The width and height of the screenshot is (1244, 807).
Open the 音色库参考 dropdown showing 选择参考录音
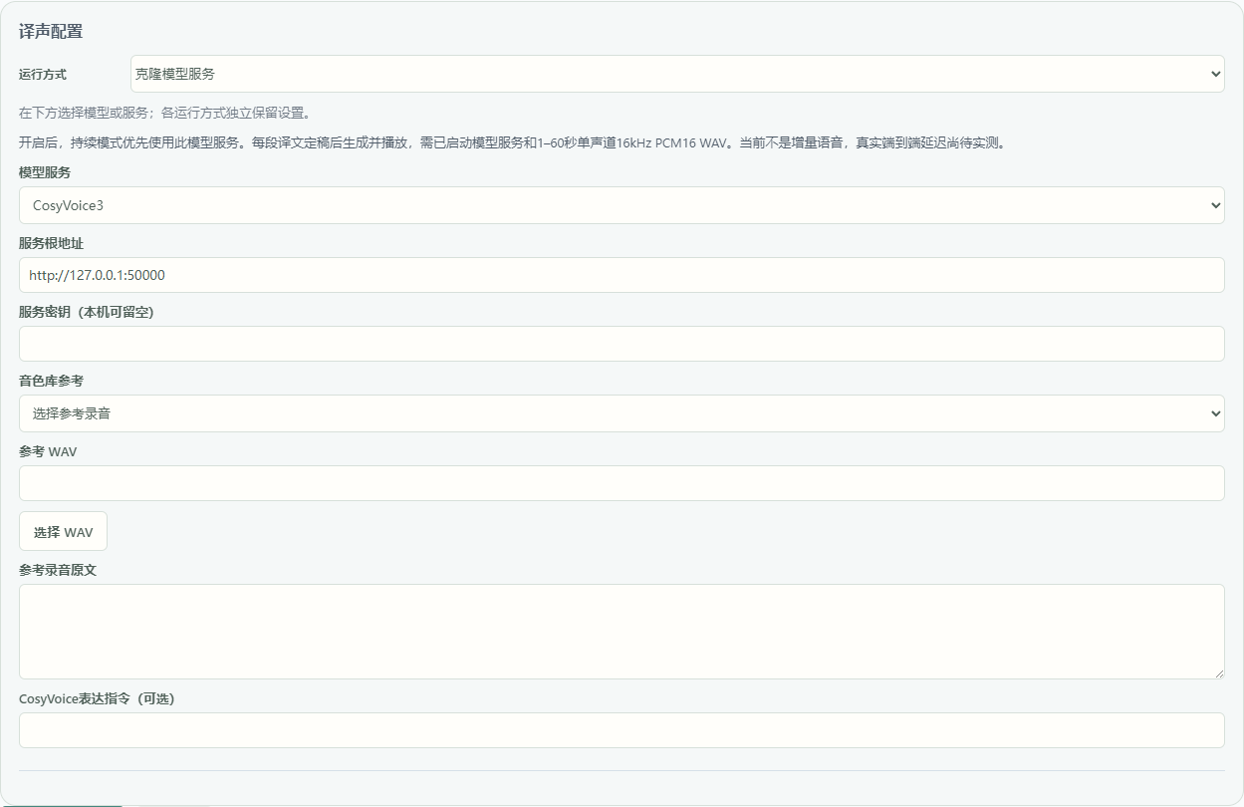(622, 413)
